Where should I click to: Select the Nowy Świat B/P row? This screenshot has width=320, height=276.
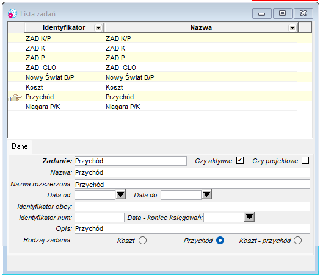coord(160,77)
